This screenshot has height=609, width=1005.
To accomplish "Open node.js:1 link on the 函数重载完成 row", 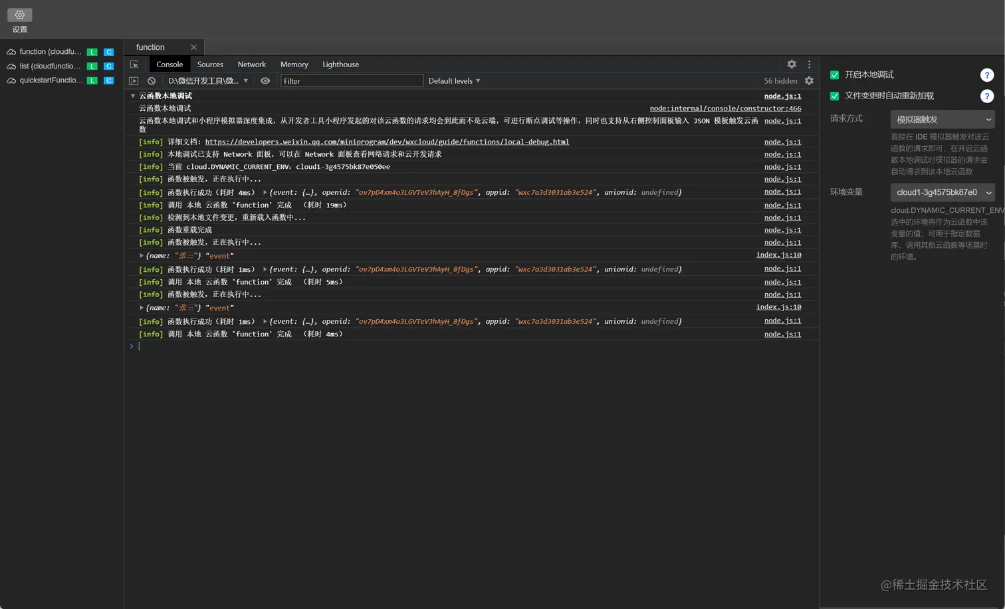I will tap(782, 230).
